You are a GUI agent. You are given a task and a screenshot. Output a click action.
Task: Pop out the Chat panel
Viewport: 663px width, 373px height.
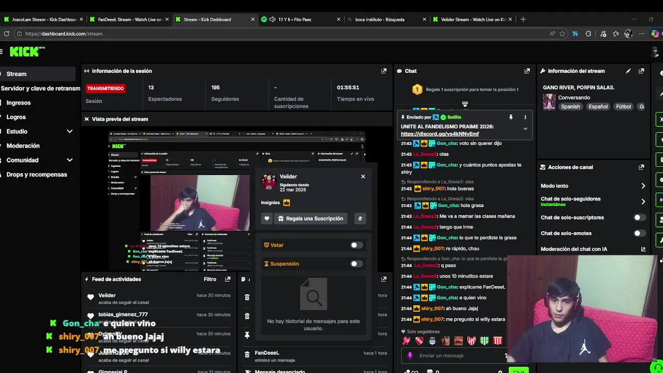coord(527,71)
